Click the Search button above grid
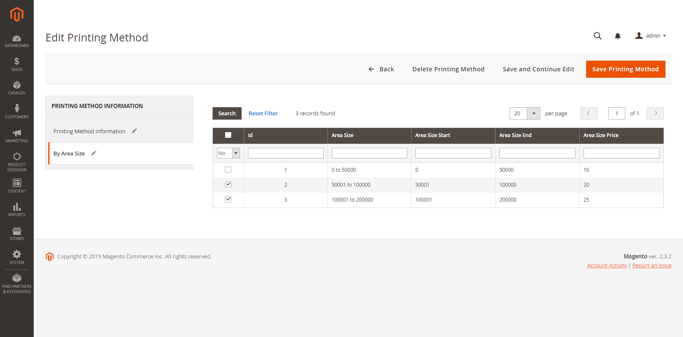The image size is (683, 337). [x=227, y=113]
